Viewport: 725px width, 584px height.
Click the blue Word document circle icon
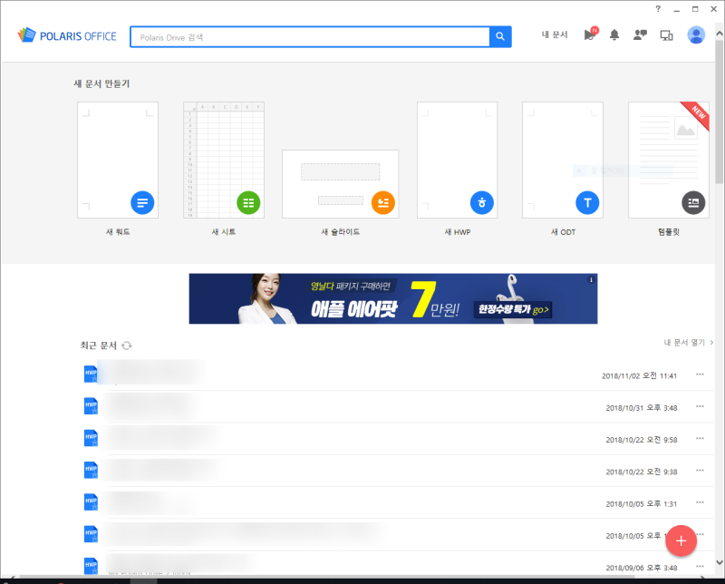point(142,203)
